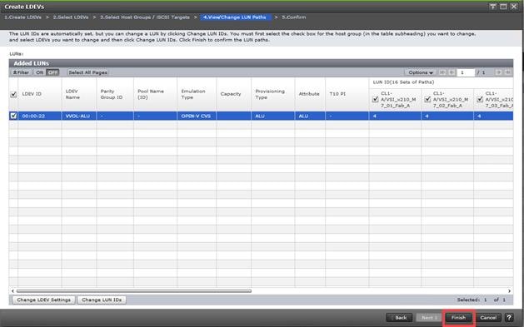The height and width of the screenshot is (327, 524).
Task: Pin the dialog using the pin icon
Action: point(493,7)
